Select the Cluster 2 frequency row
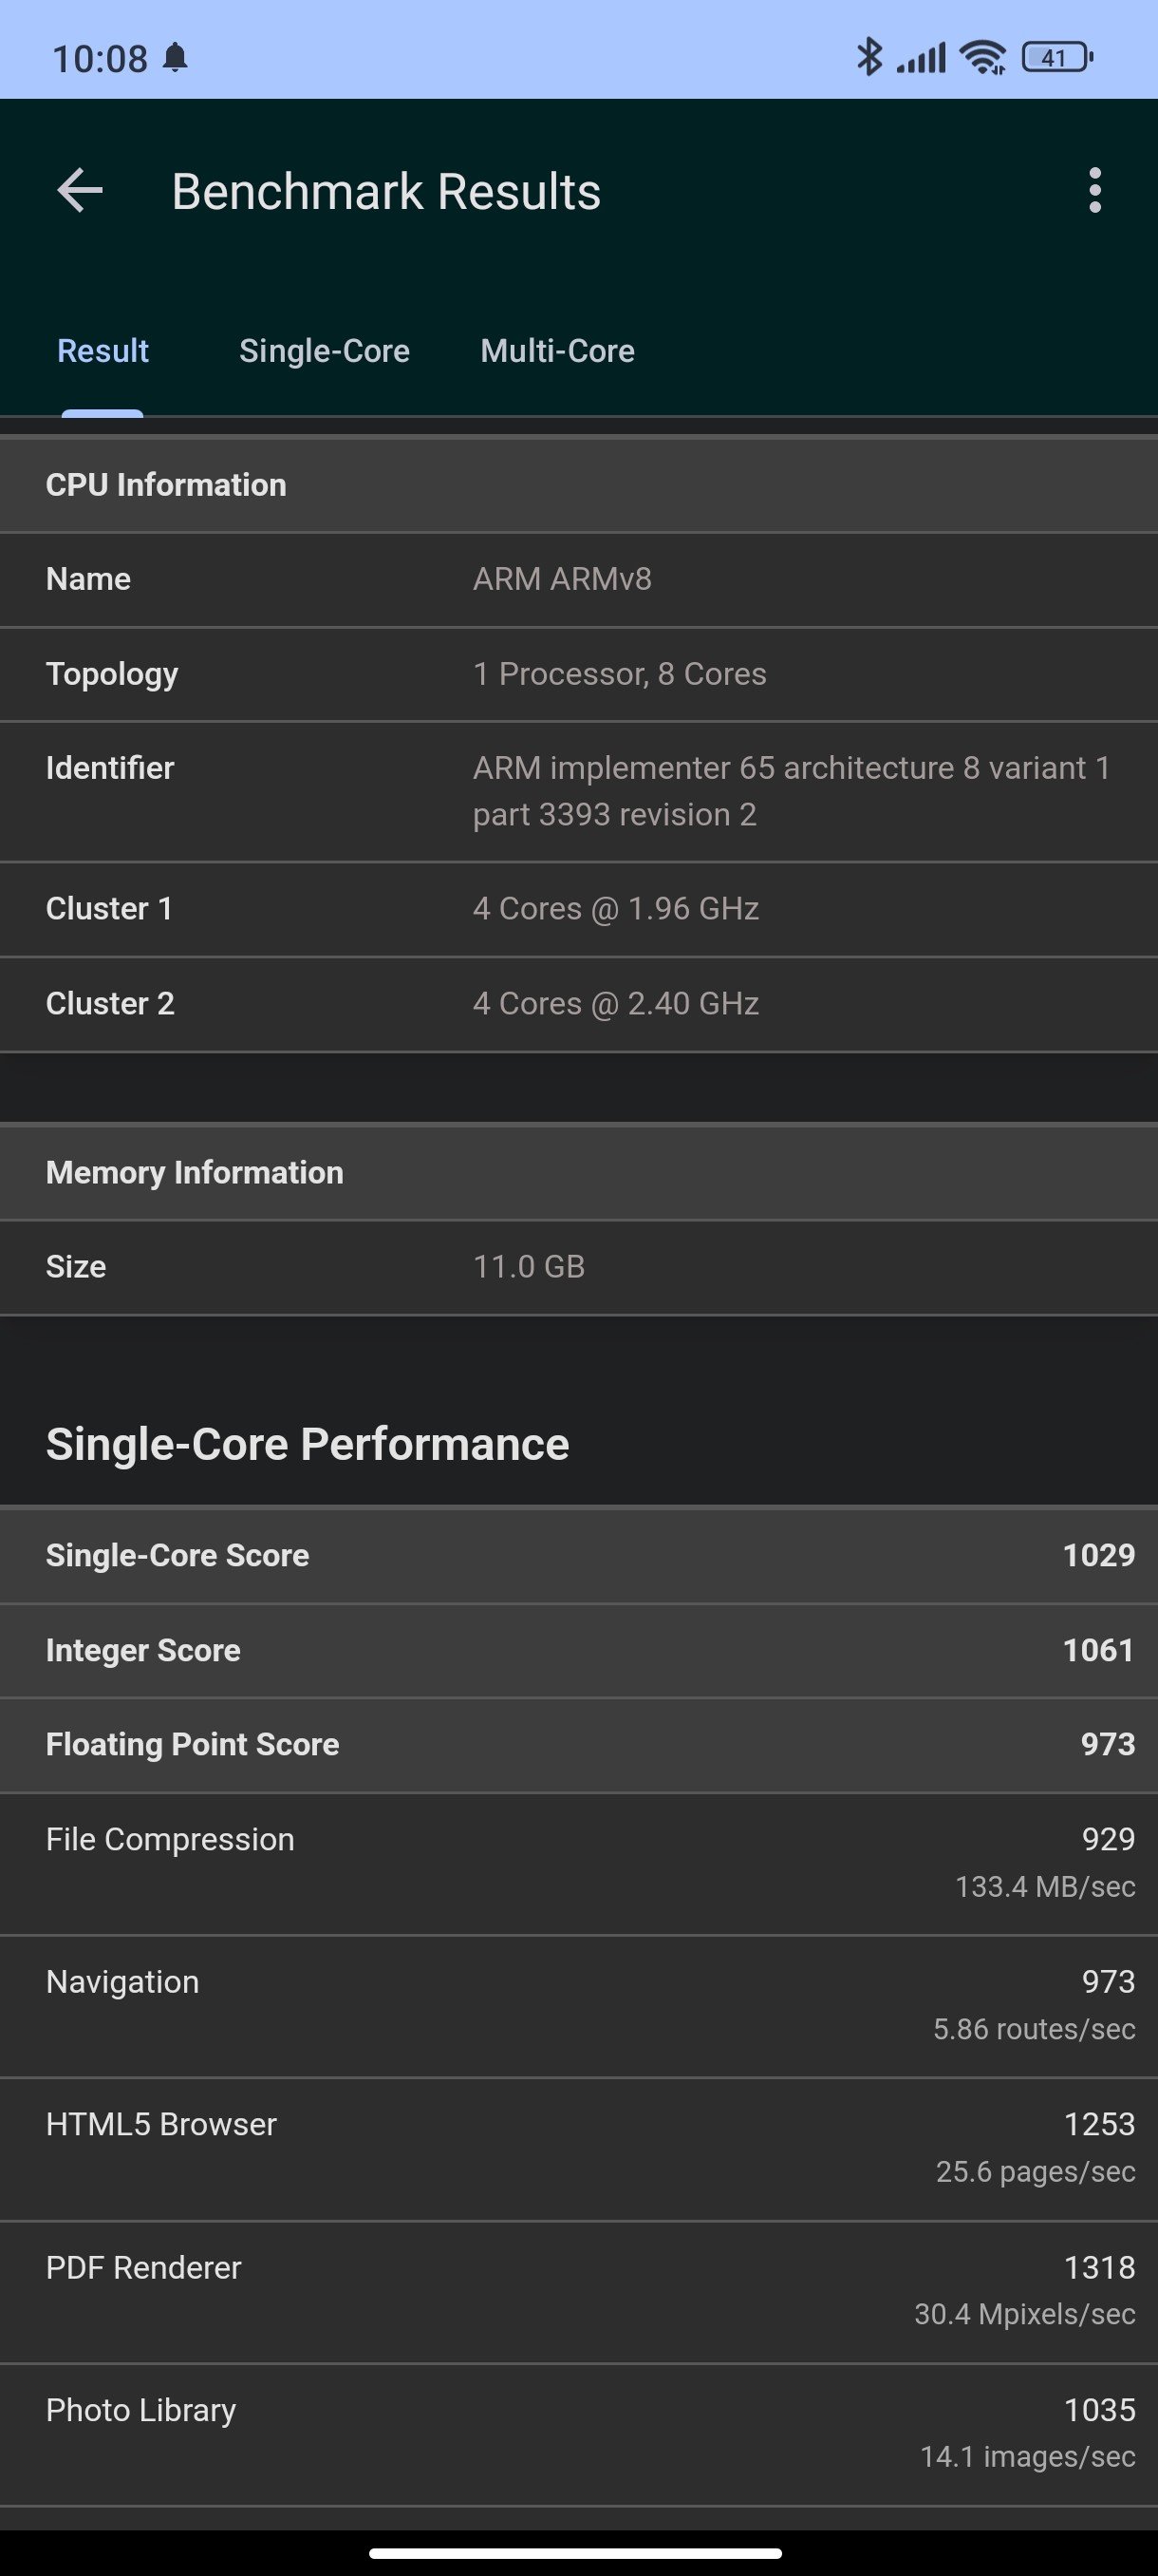 580,1003
